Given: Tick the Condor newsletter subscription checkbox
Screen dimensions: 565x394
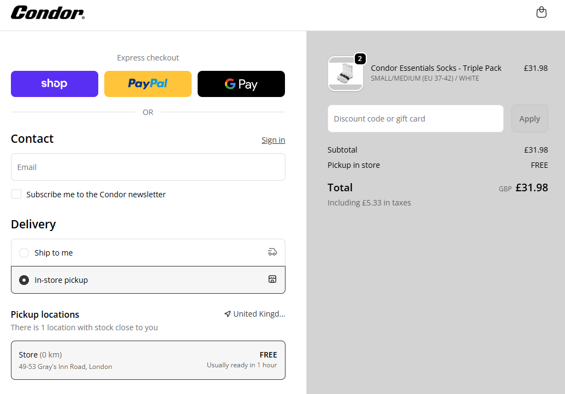Looking at the screenshot, I should [16, 194].
